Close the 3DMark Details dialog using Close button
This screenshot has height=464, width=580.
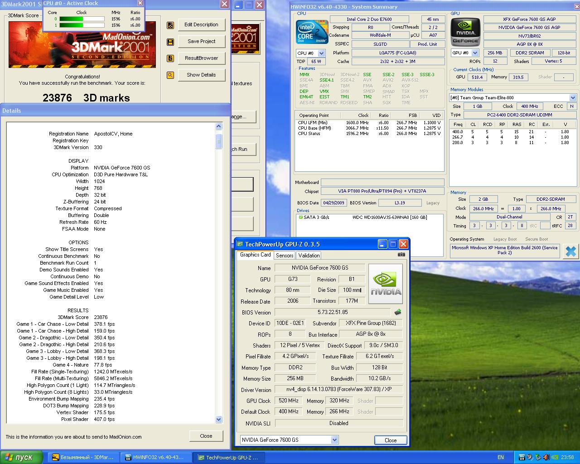pos(206,436)
